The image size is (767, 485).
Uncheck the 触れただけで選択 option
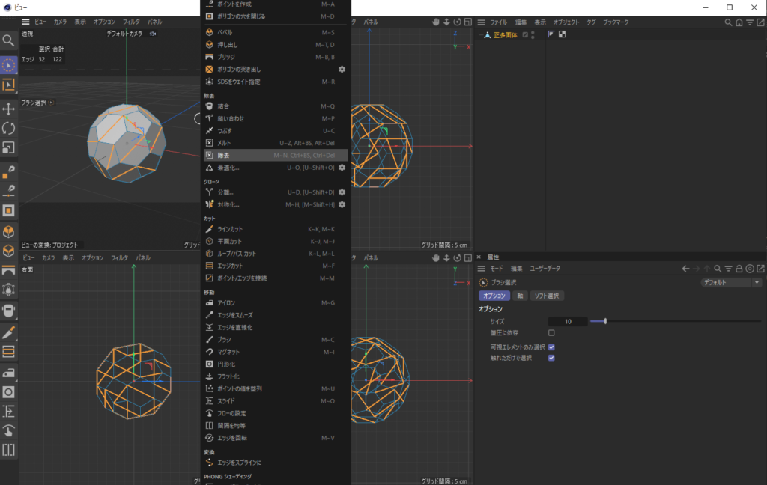coord(552,358)
